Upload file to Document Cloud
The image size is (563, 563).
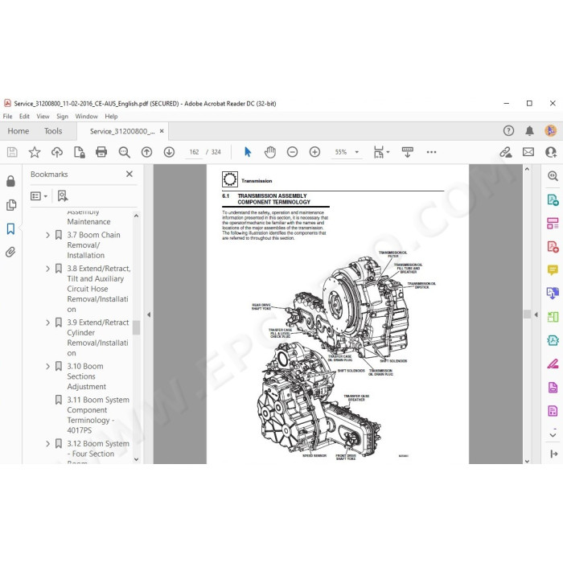tap(57, 152)
